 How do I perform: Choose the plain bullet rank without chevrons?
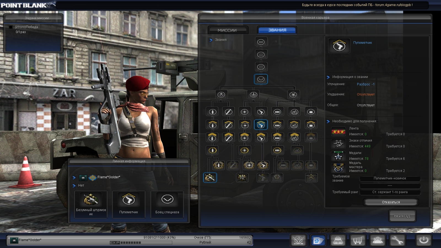[212, 112]
